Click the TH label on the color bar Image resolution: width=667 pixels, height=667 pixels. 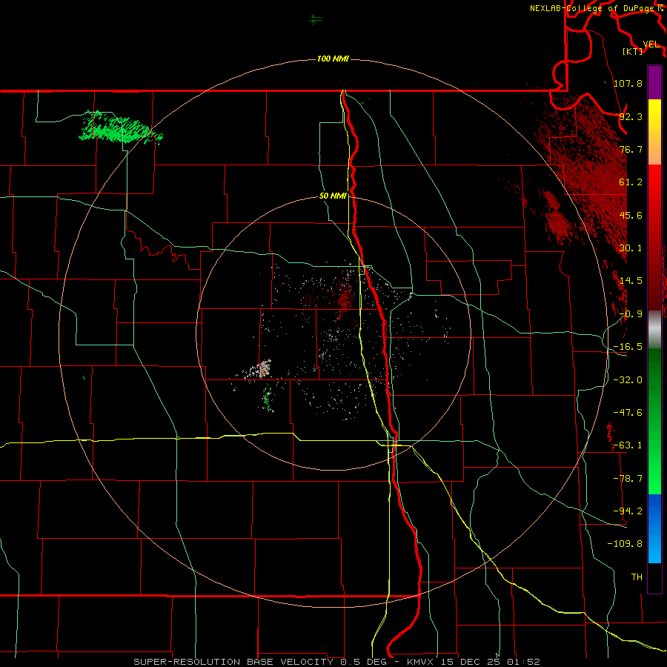[x=637, y=577]
